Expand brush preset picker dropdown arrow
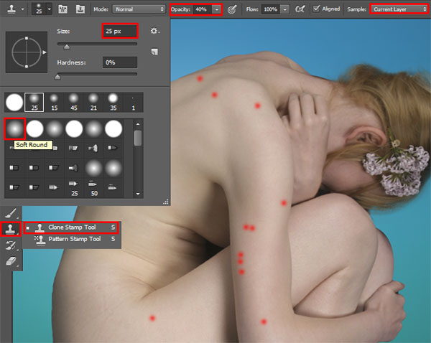The width and height of the screenshot is (431, 343). pyautogui.click(x=49, y=9)
